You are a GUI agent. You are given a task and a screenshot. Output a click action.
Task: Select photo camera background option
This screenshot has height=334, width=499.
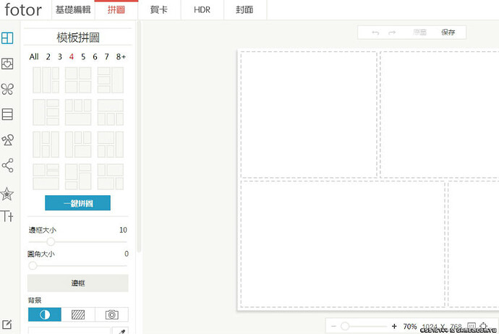111,314
